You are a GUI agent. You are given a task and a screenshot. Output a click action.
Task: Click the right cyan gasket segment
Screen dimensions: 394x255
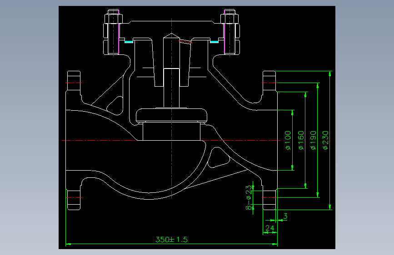click(x=214, y=42)
